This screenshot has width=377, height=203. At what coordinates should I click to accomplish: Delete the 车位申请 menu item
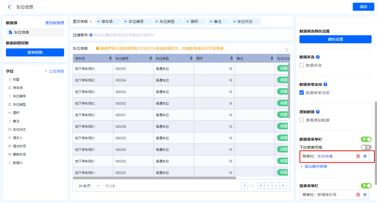click(x=358, y=156)
